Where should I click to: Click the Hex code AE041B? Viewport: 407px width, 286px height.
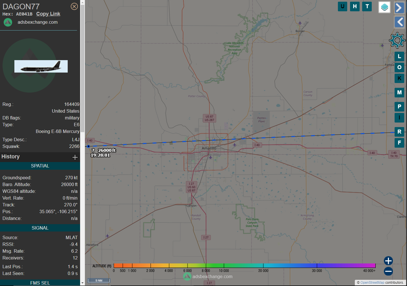click(24, 14)
